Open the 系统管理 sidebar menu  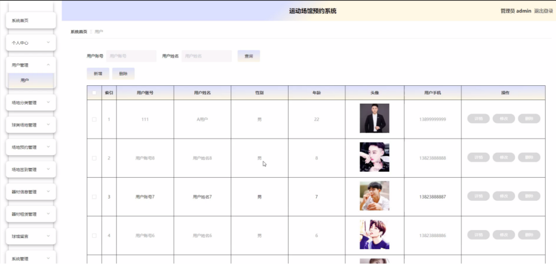[x=31, y=257]
